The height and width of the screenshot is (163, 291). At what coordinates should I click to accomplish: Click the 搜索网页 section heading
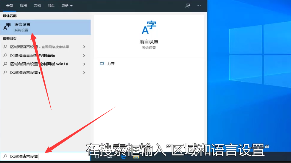click(x=10, y=39)
